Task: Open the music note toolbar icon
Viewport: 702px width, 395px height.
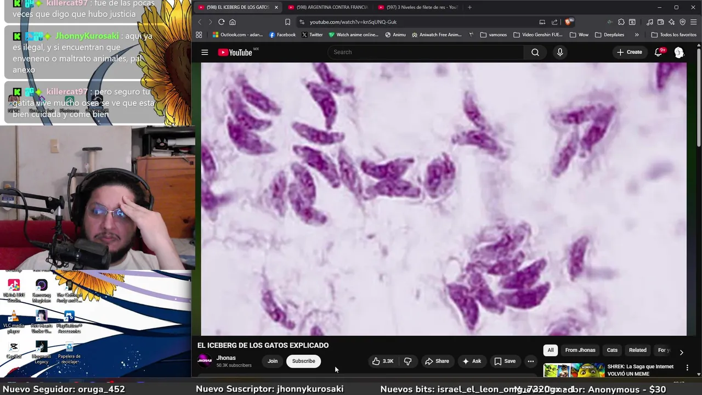Action: click(x=650, y=22)
